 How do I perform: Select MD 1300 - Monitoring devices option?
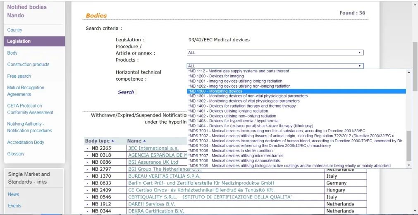pos(297,91)
